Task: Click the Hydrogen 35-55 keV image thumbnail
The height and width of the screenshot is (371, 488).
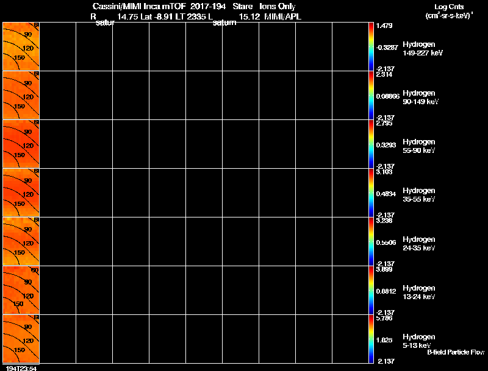Action: [21, 193]
